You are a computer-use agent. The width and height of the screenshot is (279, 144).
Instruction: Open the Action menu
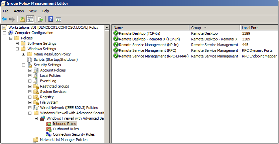click(x=19, y=11)
